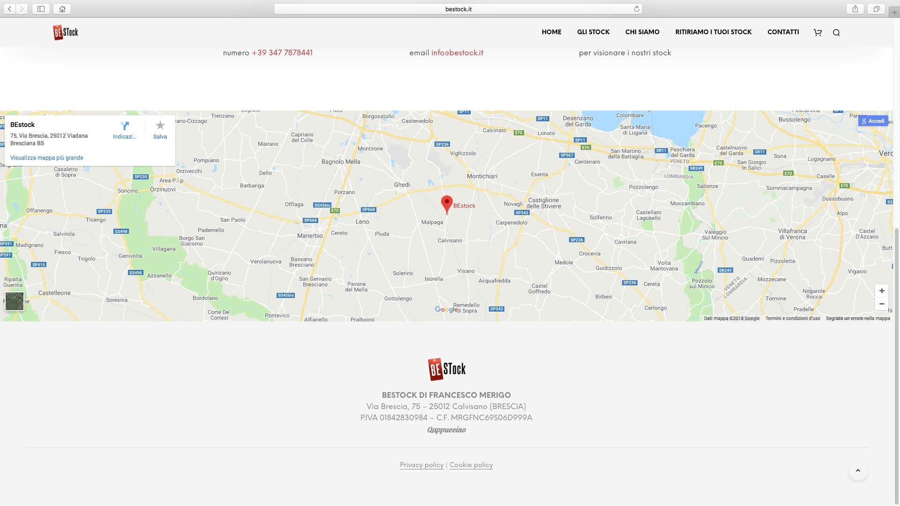Open the Share sheet icon
This screenshot has height=506, width=900.
click(x=855, y=9)
